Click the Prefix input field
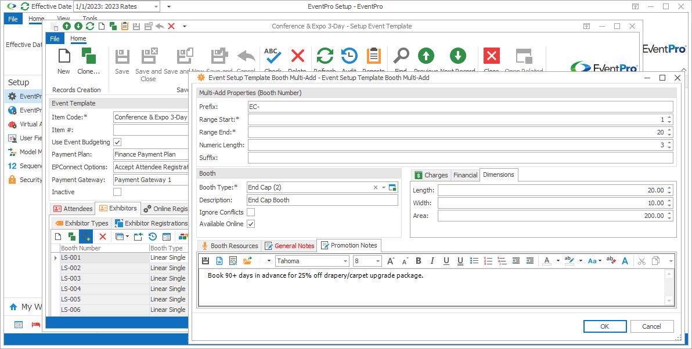Screen dimensions: 692x349 click(x=460, y=107)
